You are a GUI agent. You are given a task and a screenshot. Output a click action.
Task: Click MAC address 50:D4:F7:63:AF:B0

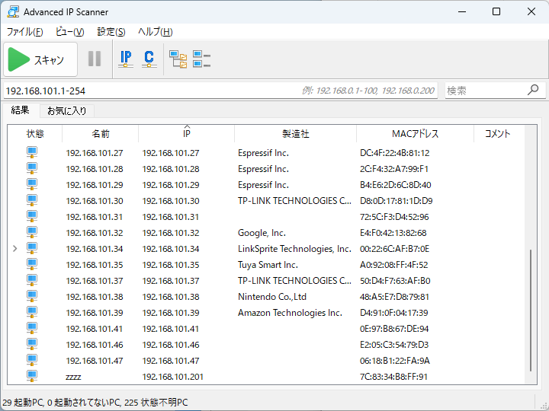395,281
